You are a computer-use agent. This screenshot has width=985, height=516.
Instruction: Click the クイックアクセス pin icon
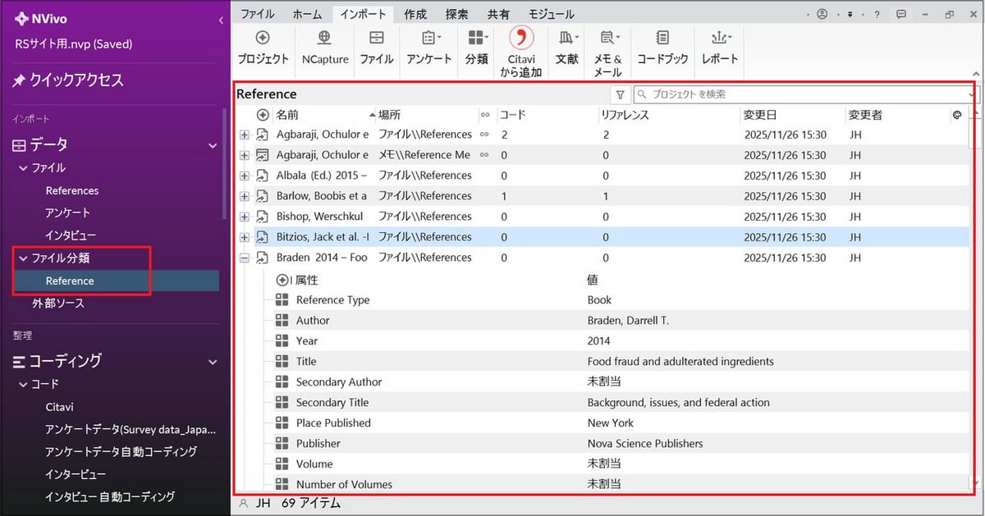click(x=19, y=80)
